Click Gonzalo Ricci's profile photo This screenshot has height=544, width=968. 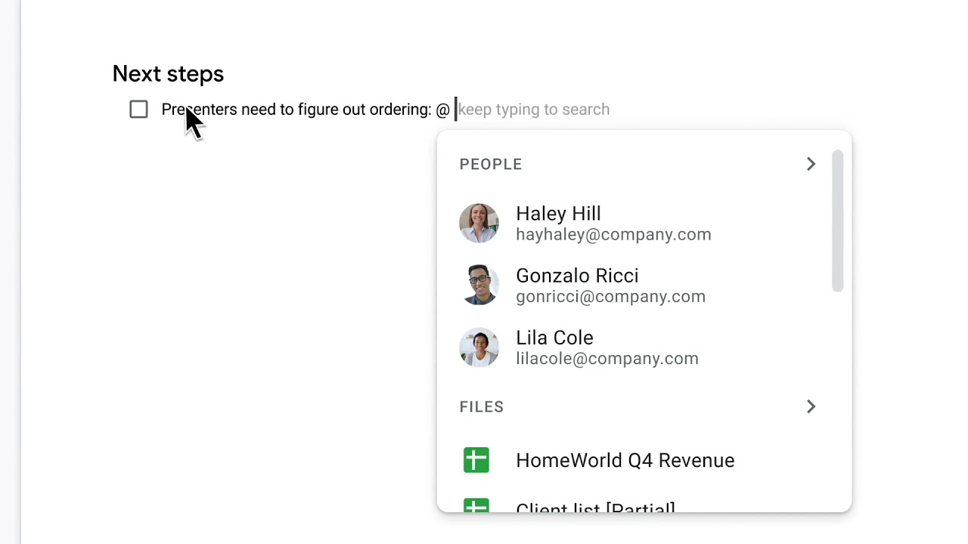[x=479, y=285]
